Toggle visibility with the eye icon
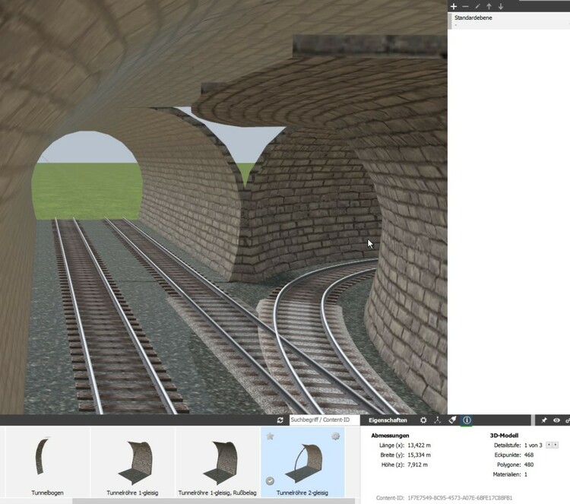This screenshot has height=504, width=570. pos(556,420)
